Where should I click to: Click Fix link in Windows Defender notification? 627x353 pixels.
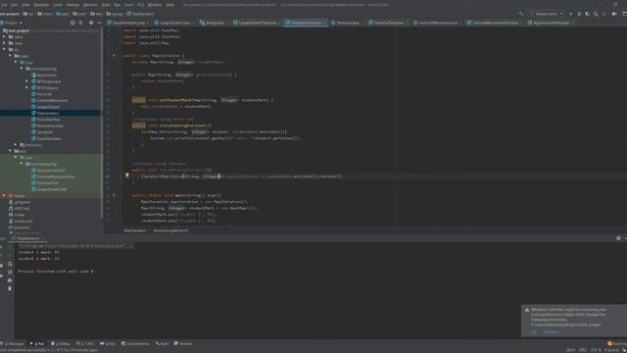point(534,331)
